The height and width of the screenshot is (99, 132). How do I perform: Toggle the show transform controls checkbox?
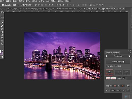pyautogui.click(x=22, y=5)
